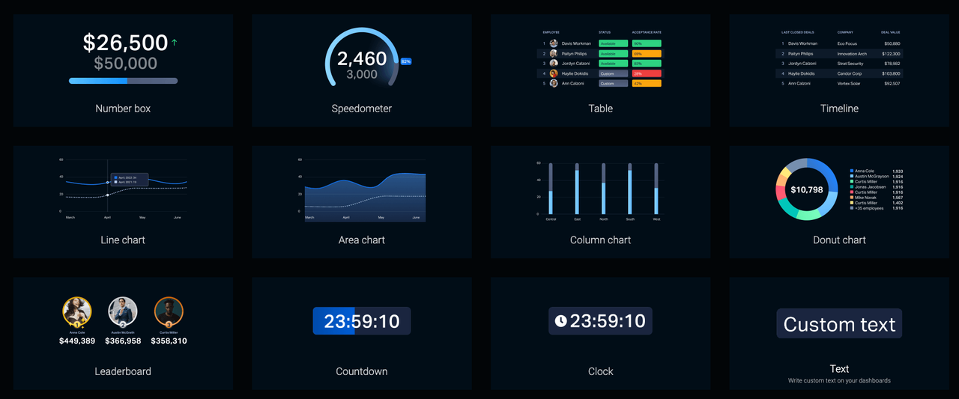Click the blue 82% badge on the speedometer
959x399 pixels.
click(x=406, y=61)
